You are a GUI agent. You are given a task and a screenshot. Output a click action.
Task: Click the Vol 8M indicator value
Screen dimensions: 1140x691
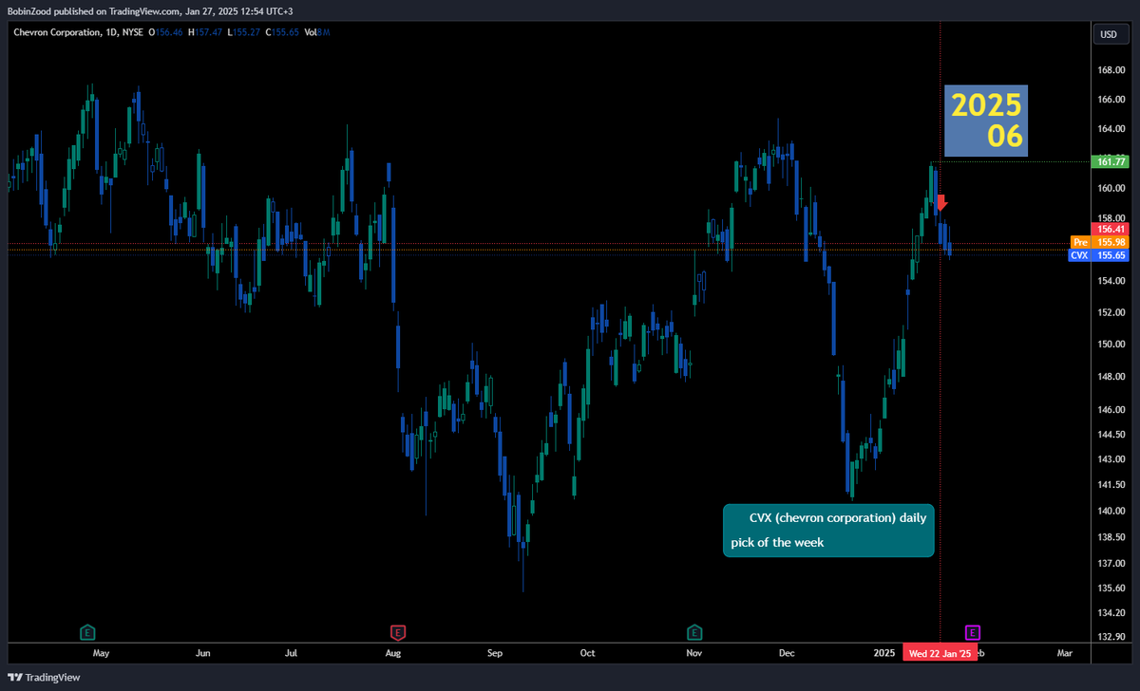(317, 32)
